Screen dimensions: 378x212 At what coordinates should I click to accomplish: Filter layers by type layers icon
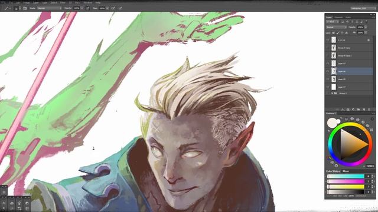point(352,22)
